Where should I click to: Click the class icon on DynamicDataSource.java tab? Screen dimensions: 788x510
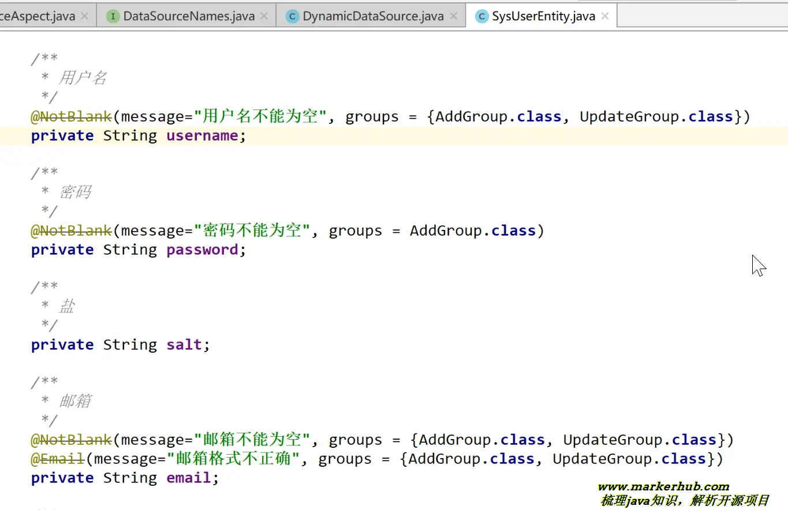click(292, 16)
